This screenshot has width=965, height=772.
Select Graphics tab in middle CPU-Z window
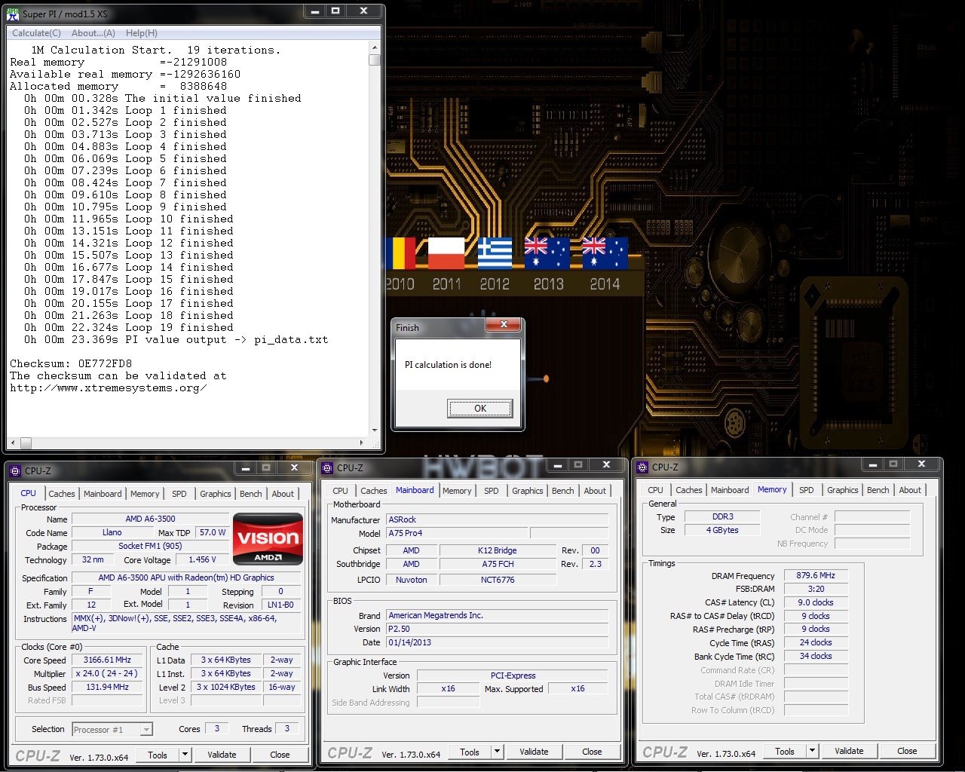(x=528, y=491)
